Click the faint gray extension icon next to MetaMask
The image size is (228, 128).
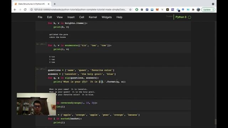(162, 10)
